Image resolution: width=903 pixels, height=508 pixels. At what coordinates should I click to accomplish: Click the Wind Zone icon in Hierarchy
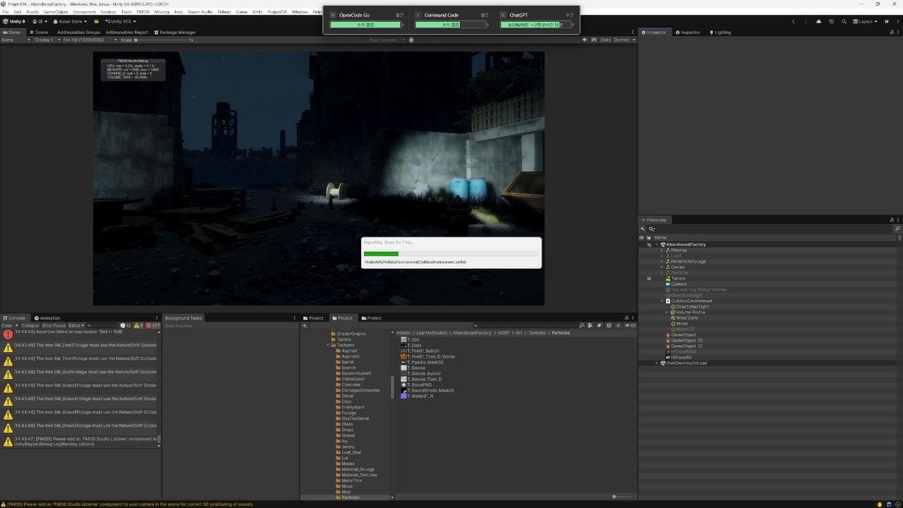pyautogui.click(x=673, y=318)
